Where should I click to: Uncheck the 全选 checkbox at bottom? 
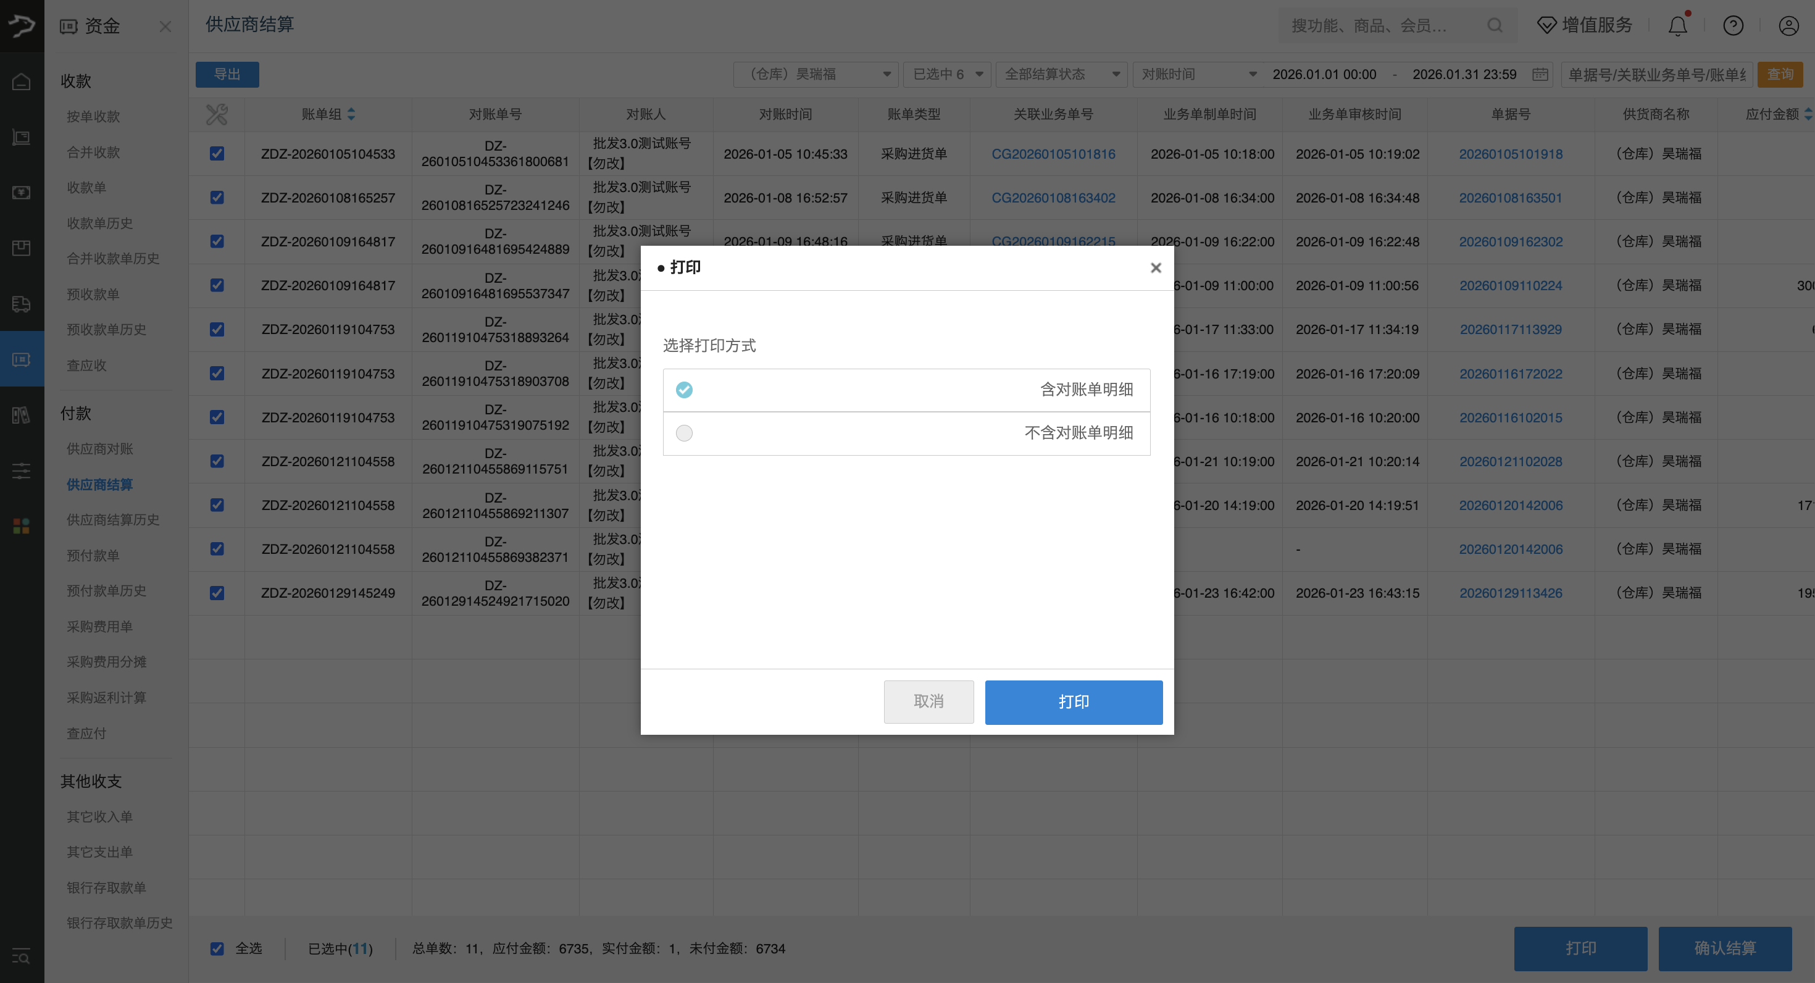(217, 948)
